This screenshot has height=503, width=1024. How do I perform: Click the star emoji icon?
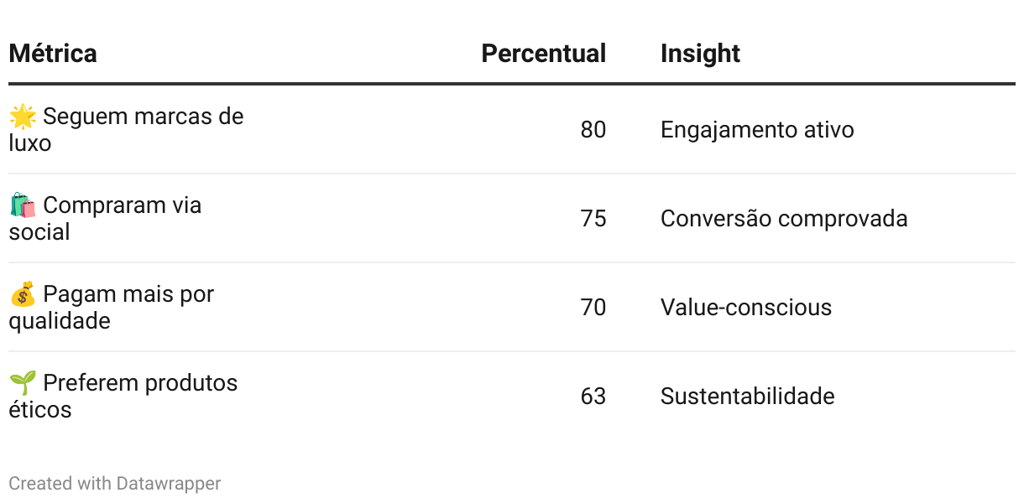click(x=23, y=117)
